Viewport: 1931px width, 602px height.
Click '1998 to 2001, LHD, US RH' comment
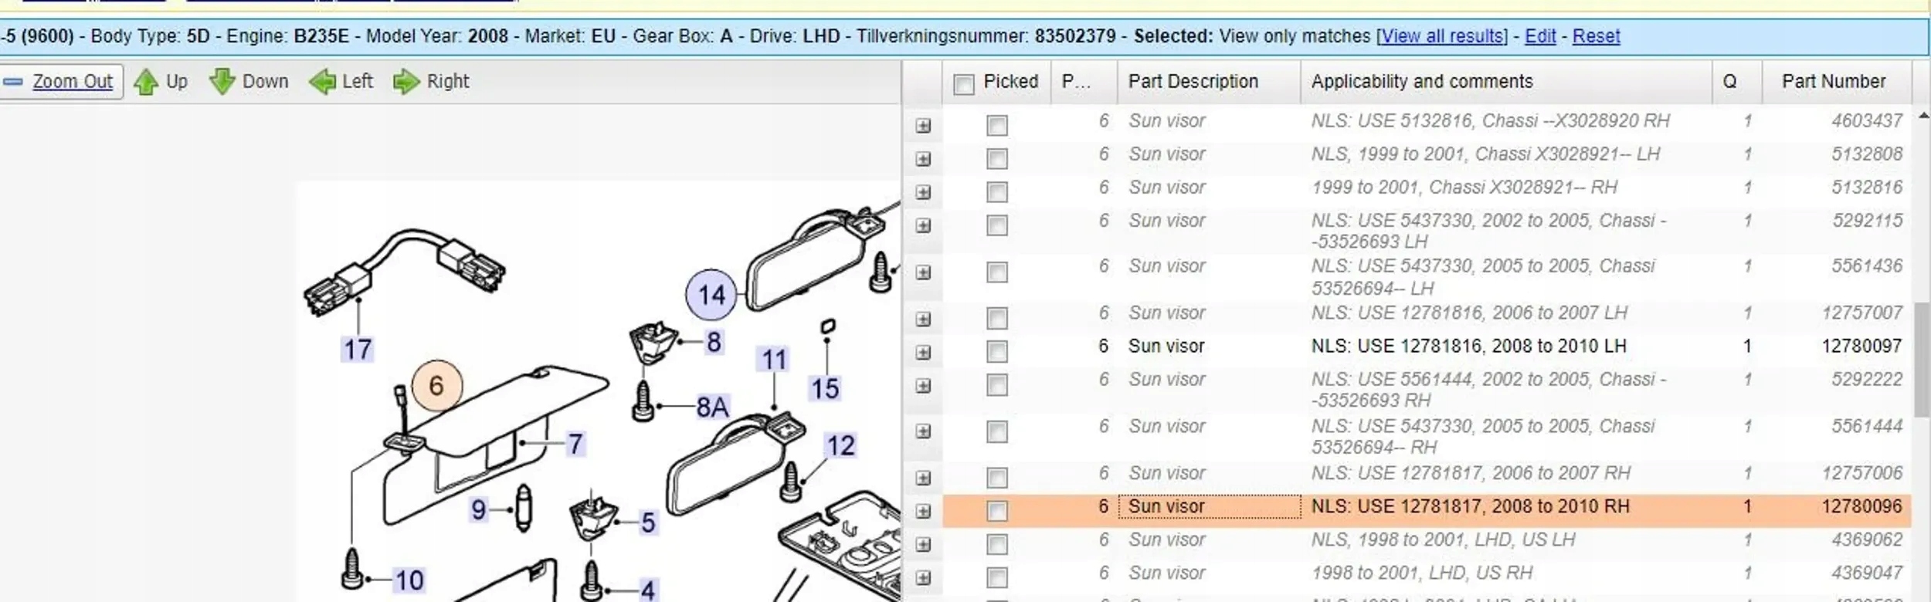(x=1422, y=573)
